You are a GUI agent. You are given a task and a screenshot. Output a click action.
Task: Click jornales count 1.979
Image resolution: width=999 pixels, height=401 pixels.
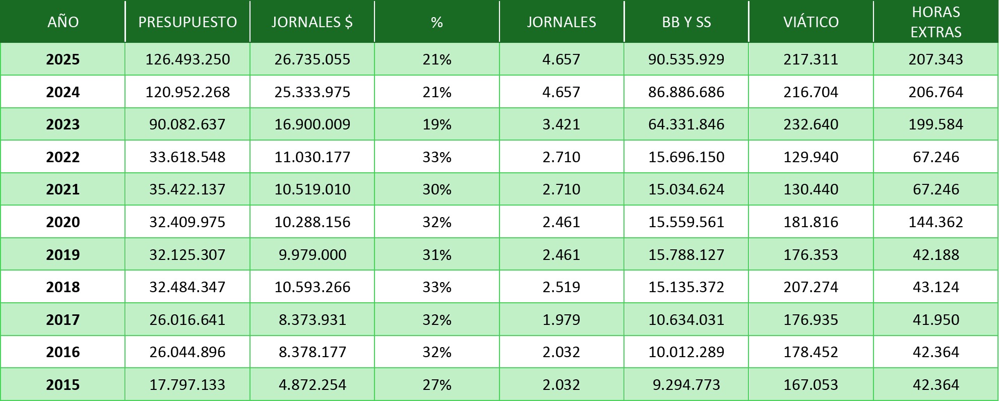(x=561, y=320)
